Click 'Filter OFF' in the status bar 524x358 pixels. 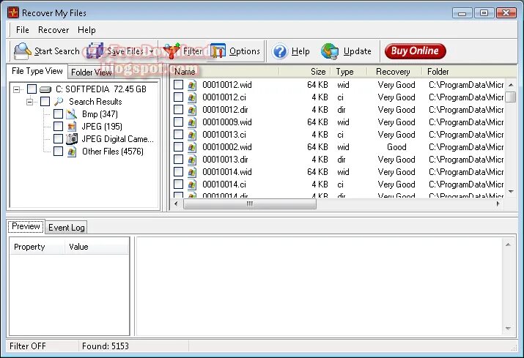pos(28,346)
